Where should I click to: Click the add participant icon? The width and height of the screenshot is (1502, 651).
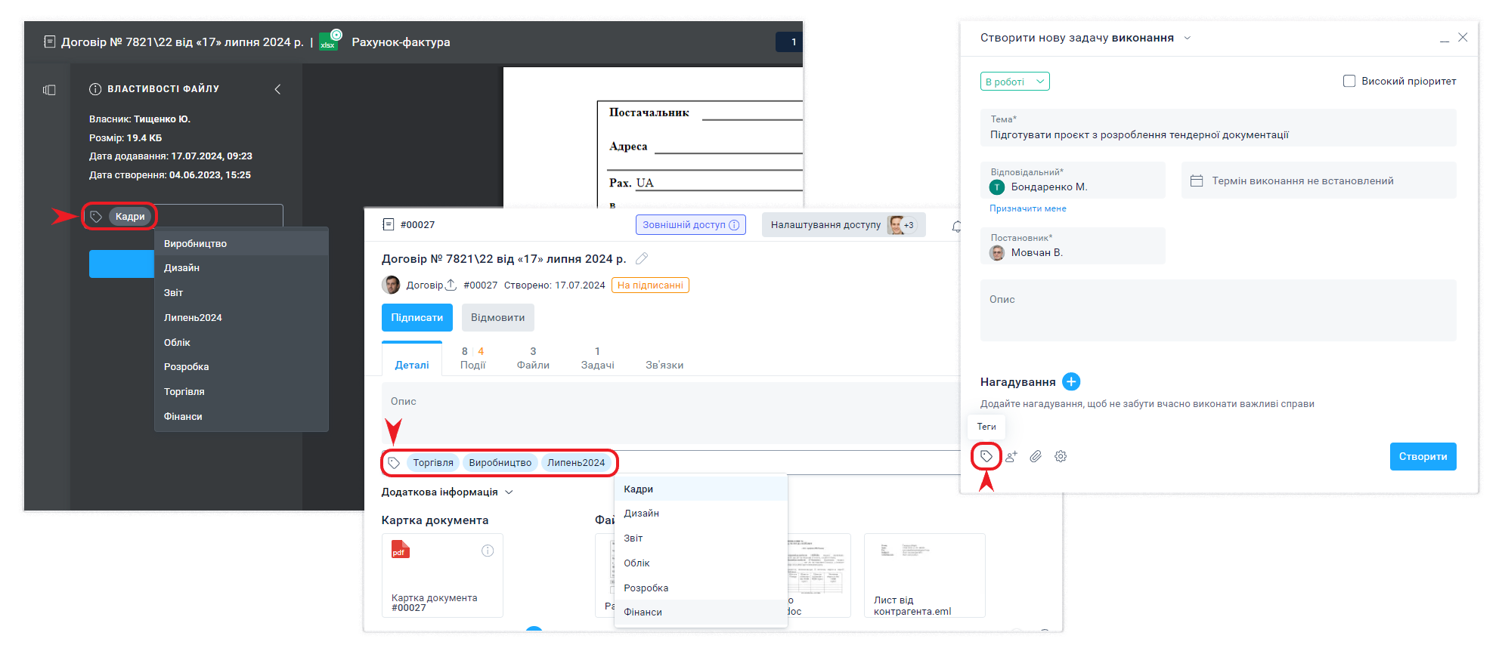1011,456
